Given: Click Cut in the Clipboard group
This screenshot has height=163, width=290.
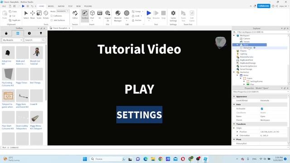Looking at the screenshot, I should [x=12, y=16].
